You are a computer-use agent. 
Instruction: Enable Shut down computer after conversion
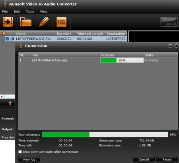pos(20,152)
